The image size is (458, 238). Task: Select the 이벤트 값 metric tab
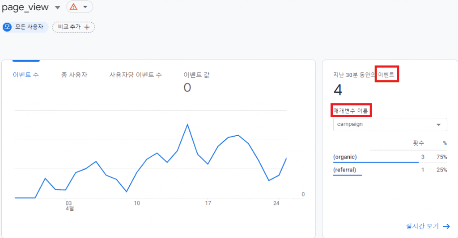click(196, 75)
